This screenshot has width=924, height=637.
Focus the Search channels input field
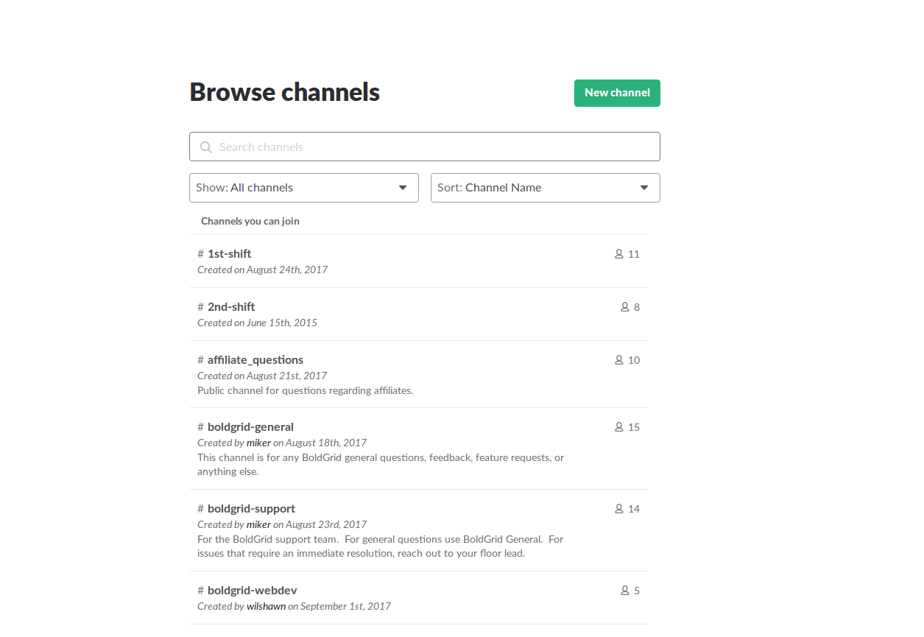pos(434,147)
